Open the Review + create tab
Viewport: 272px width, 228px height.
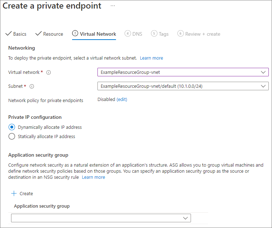tap(202, 34)
